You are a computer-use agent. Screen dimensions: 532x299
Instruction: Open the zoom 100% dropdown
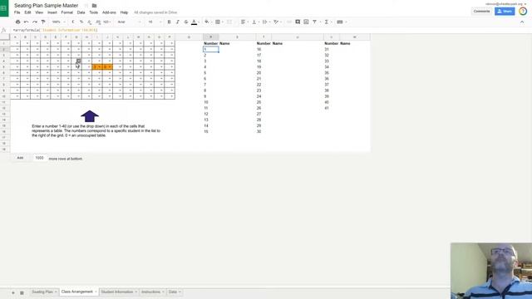59,22
